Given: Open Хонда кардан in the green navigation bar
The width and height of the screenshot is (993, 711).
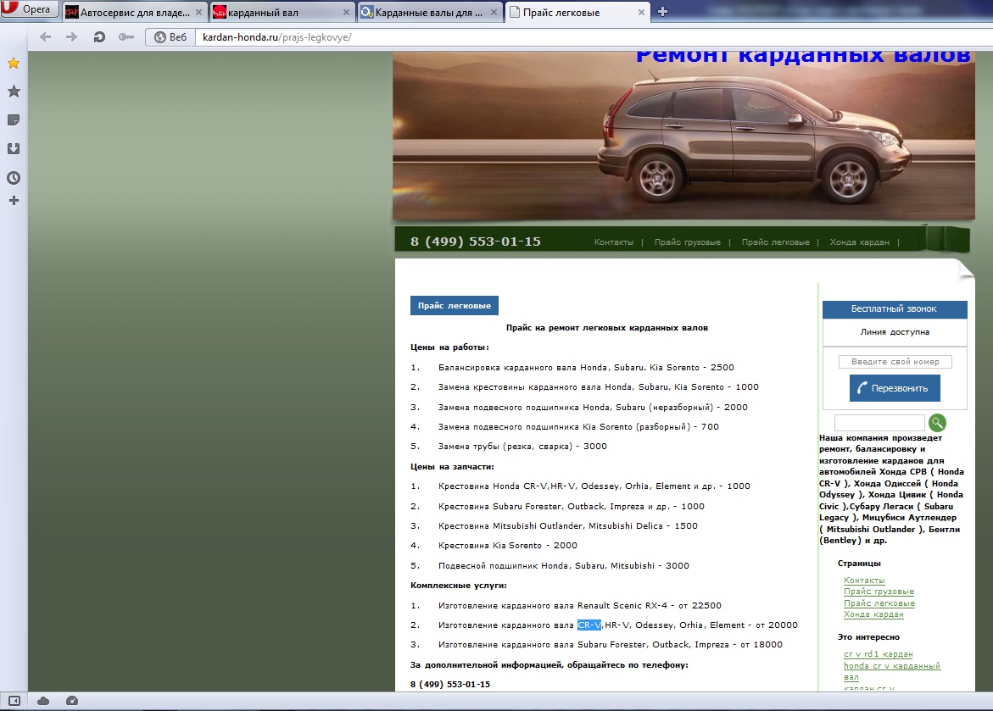Looking at the screenshot, I should pos(859,242).
